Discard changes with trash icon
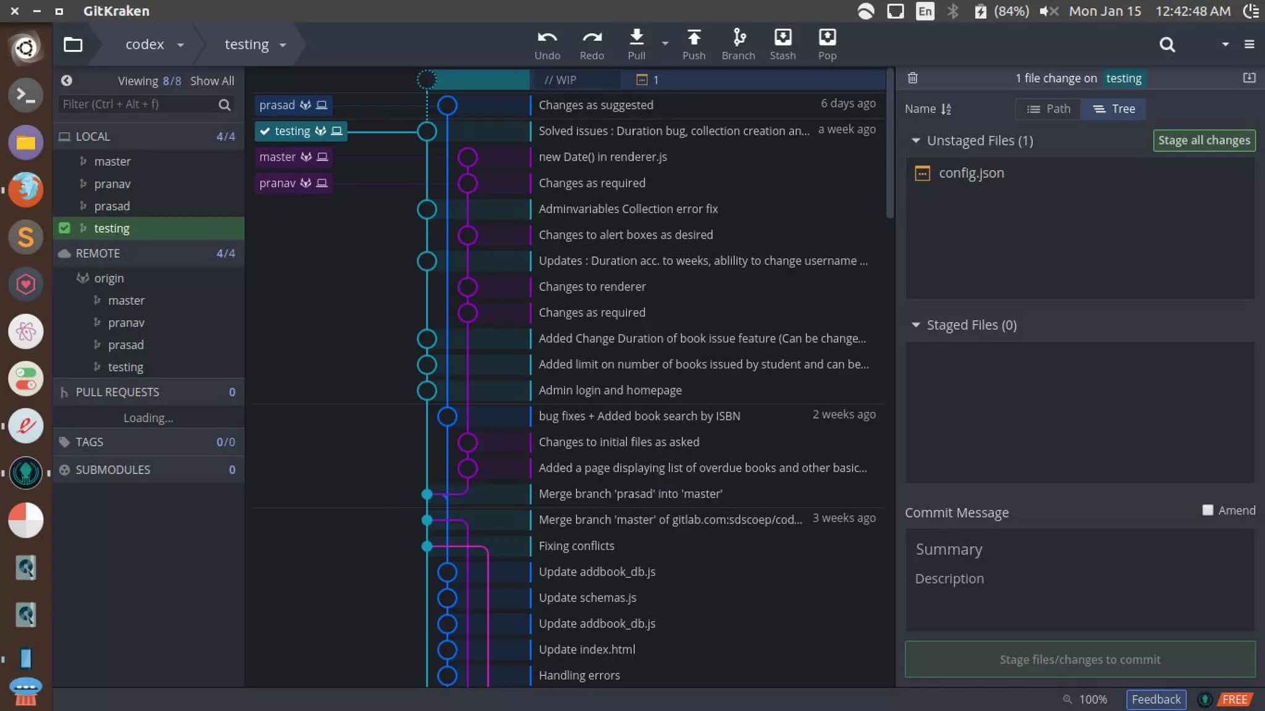1265x711 pixels. tap(913, 78)
